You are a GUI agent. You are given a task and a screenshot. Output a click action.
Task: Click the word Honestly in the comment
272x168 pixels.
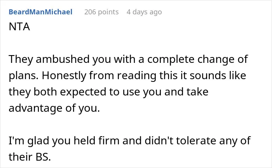[x=64, y=76]
